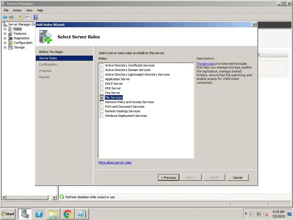293x220 pixels.
Task: Click the Start button
Action: [8, 214]
